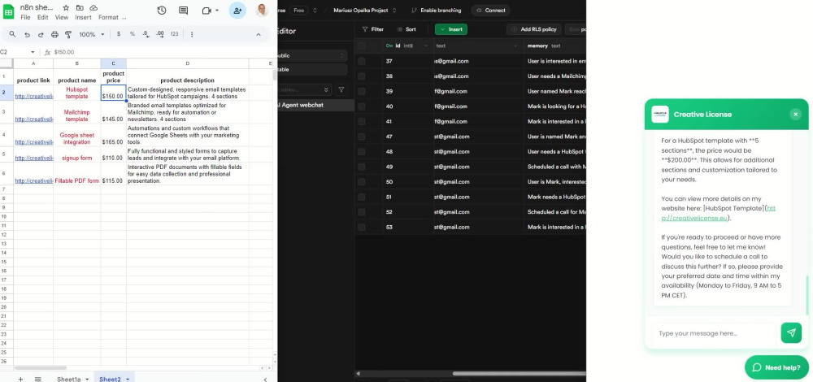Open name box C2 dropdown
The image size is (813, 382).
33,52
